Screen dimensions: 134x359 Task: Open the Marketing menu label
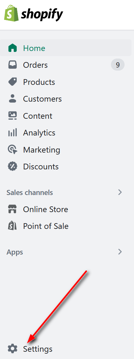point(42,150)
